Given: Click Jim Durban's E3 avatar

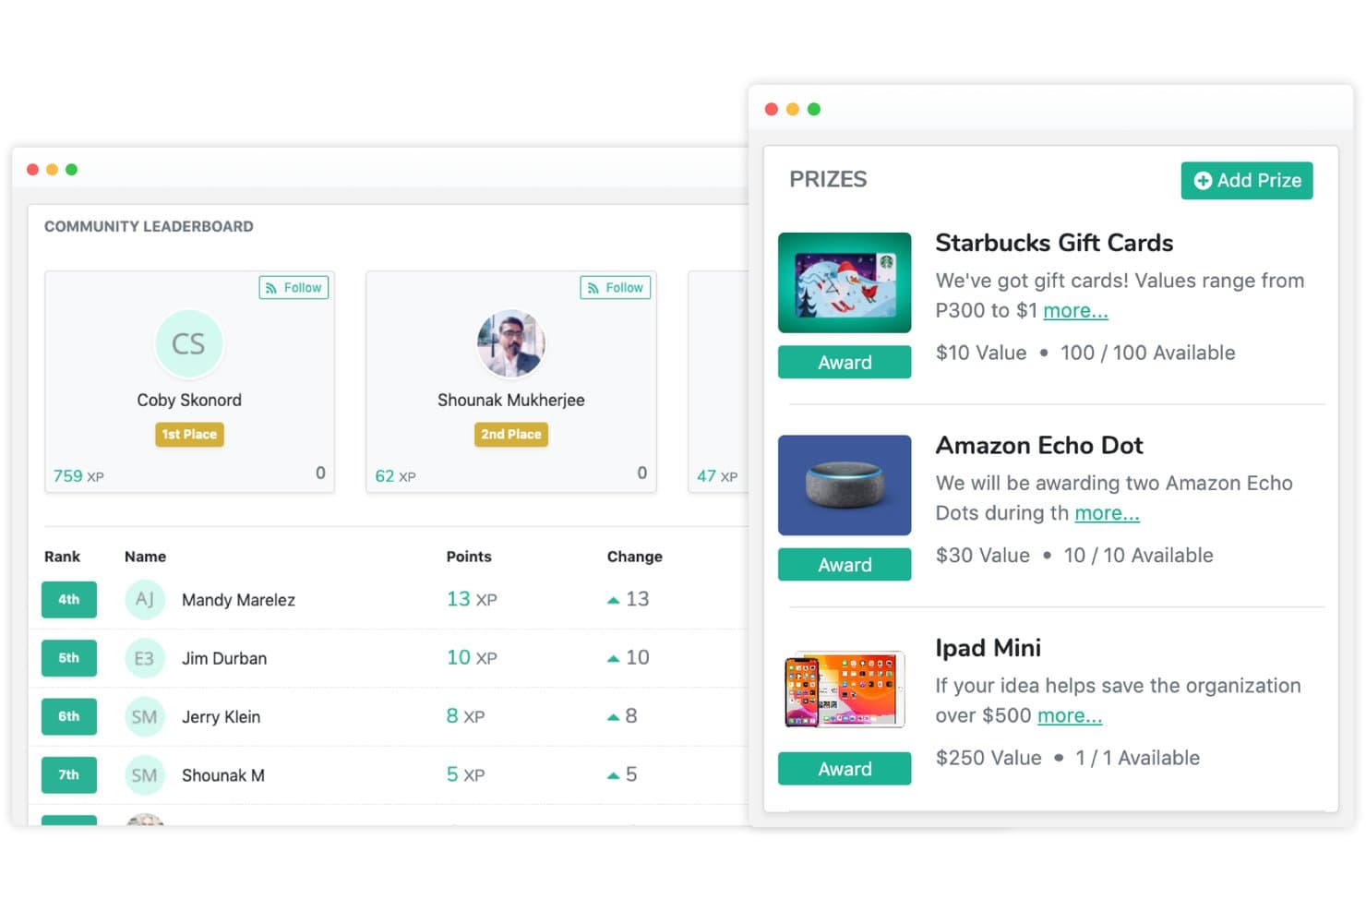Looking at the screenshot, I should point(144,658).
